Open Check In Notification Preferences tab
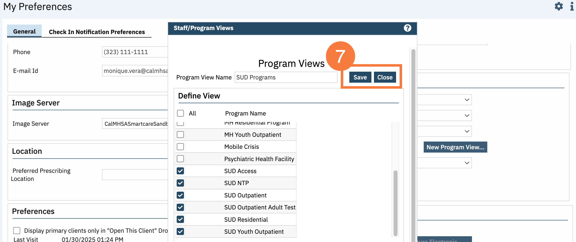 pos(97,32)
